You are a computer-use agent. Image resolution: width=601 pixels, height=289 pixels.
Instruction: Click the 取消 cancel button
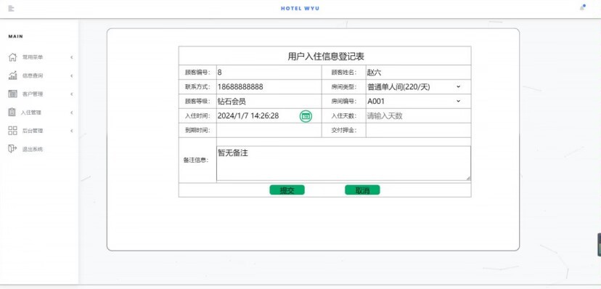click(x=362, y=190)
